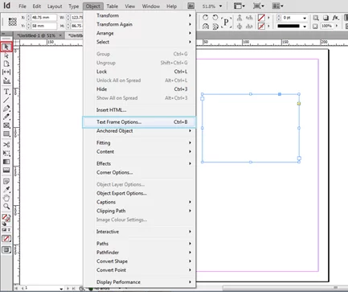Image resolution: width=348 pixels, height=292 pixels.
Task: Select the Gradient Feather tool
Action: (x=6, y=170)
